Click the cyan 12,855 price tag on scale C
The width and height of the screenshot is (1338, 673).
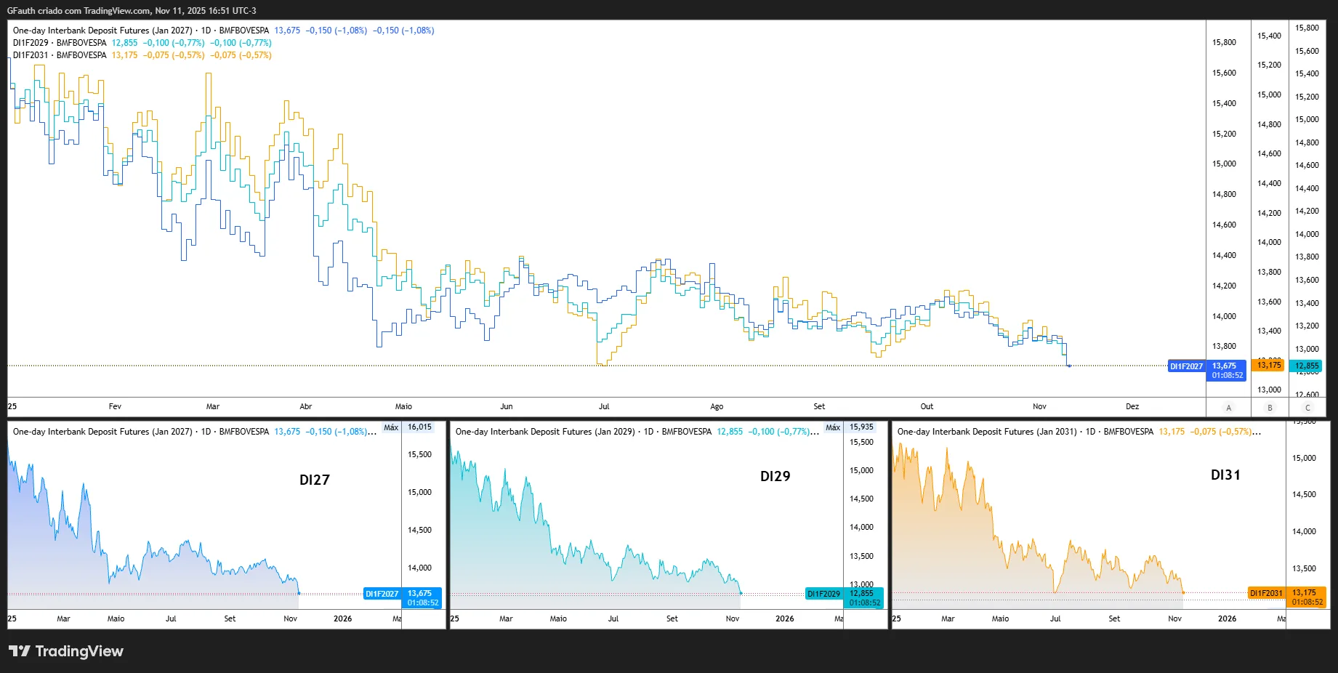click(x=1307, y=366)
